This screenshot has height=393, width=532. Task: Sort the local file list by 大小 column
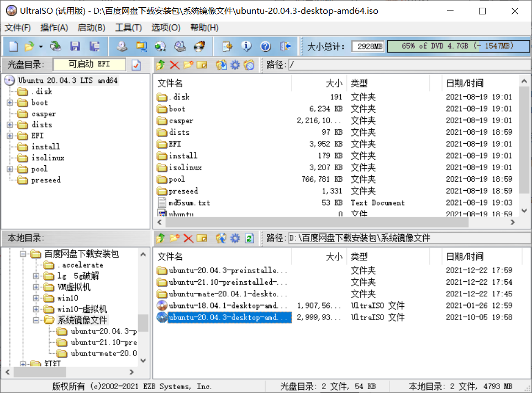tap(319, 256)
